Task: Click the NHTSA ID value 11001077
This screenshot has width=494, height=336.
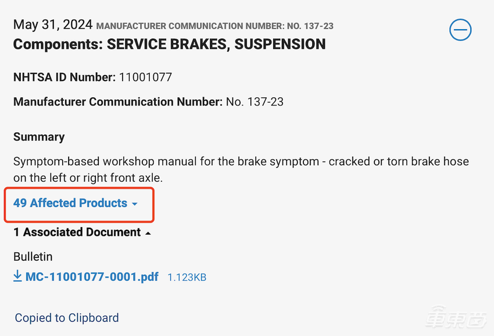Action: coord(145,77)
